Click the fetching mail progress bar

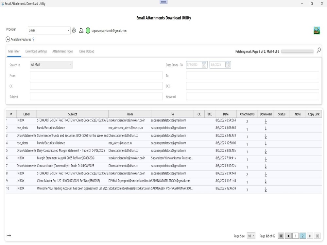tap(297, 51)
